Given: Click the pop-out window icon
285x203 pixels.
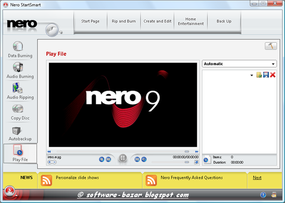Looking at the screenshot, I should coord(196,162).
